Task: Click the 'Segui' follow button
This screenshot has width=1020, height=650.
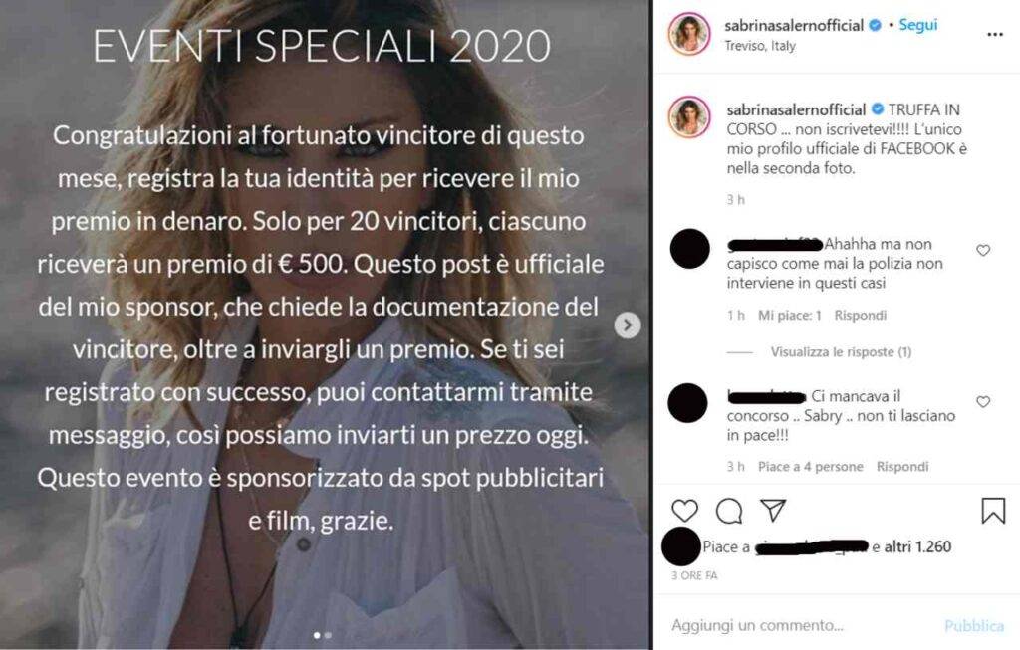Action: click(x=917, y=25)
